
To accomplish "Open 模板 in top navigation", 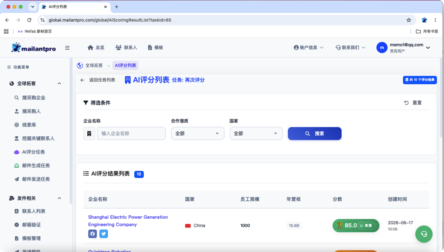I will coord(155,48).
